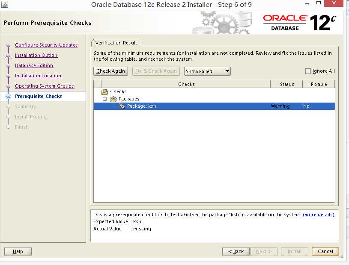The height and width of the screenshot is (265, 349).
Task: Click the Next button
Action: (x=264, y=251)
